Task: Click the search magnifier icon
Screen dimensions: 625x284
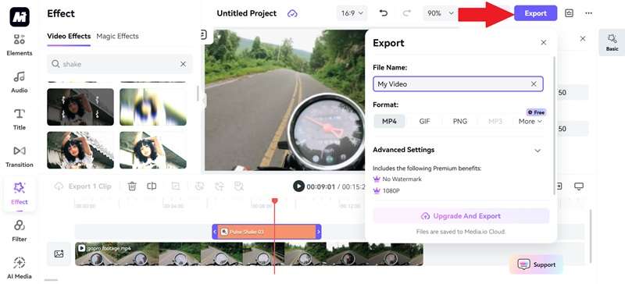Action: [55, 64]
